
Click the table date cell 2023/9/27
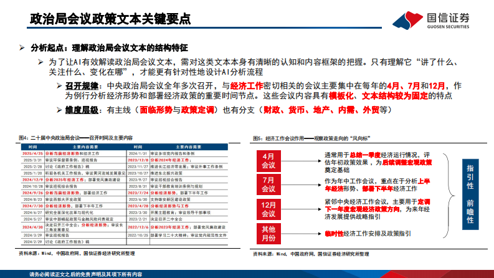click(138, 180)
